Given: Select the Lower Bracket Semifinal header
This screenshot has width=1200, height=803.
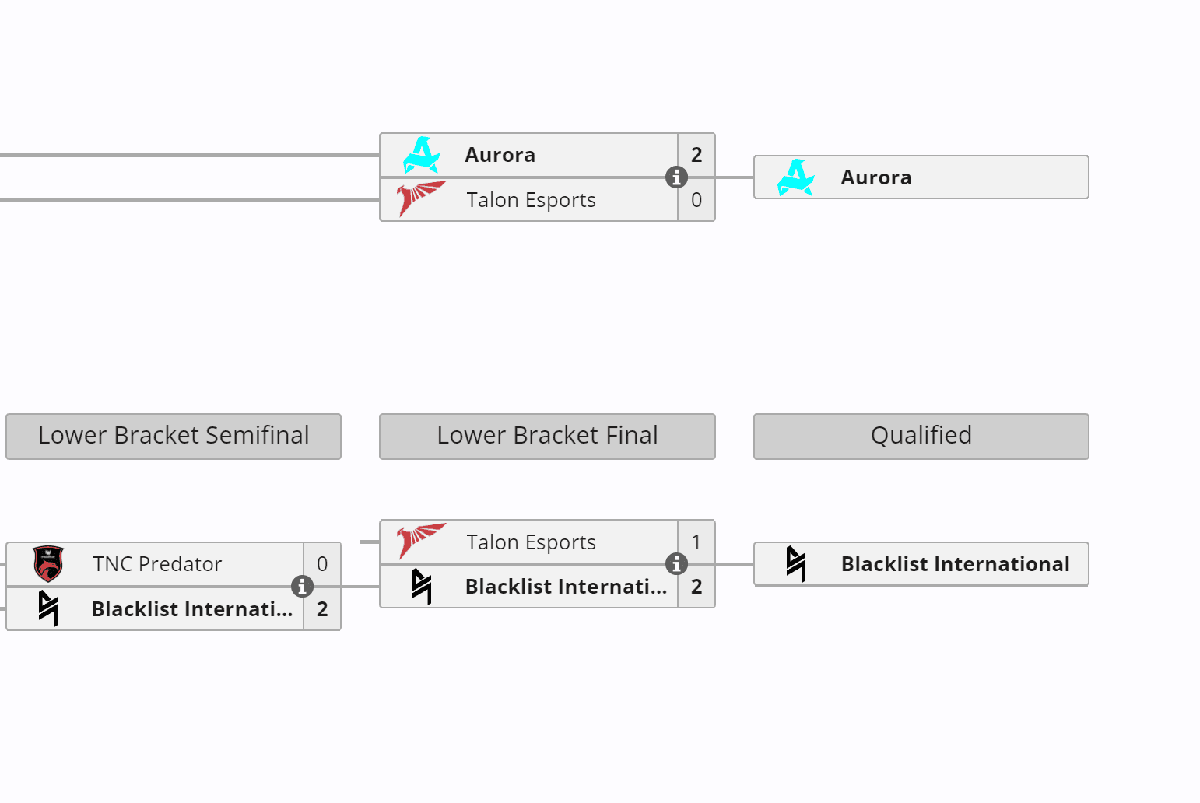Looking at the screenshot, I should 174,436.
